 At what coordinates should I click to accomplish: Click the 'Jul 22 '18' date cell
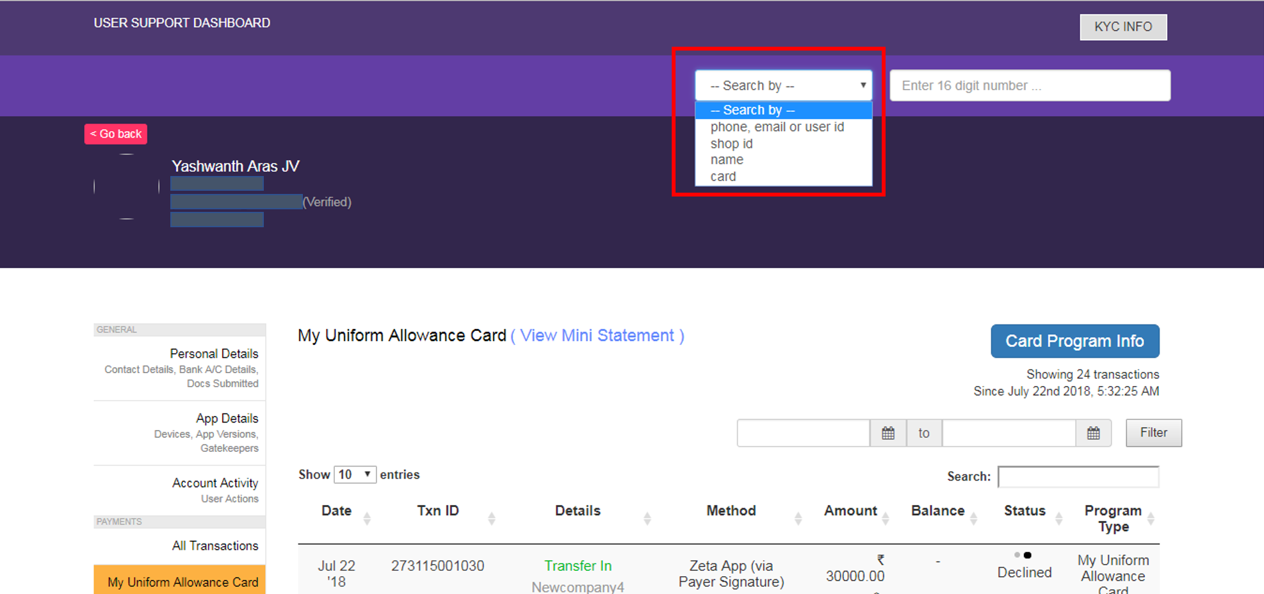pyautogui.click(x=336, y=574)
